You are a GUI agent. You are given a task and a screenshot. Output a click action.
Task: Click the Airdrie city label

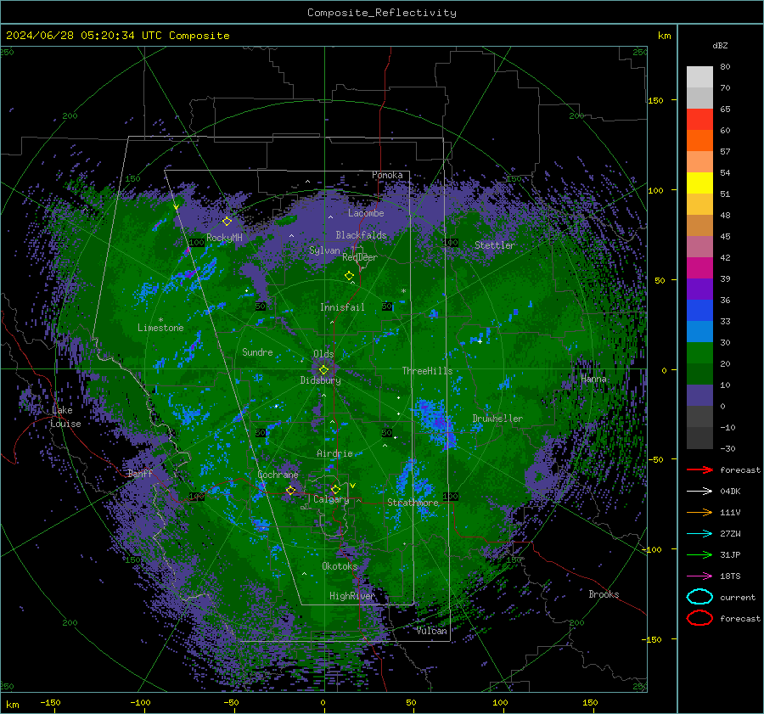334,453
